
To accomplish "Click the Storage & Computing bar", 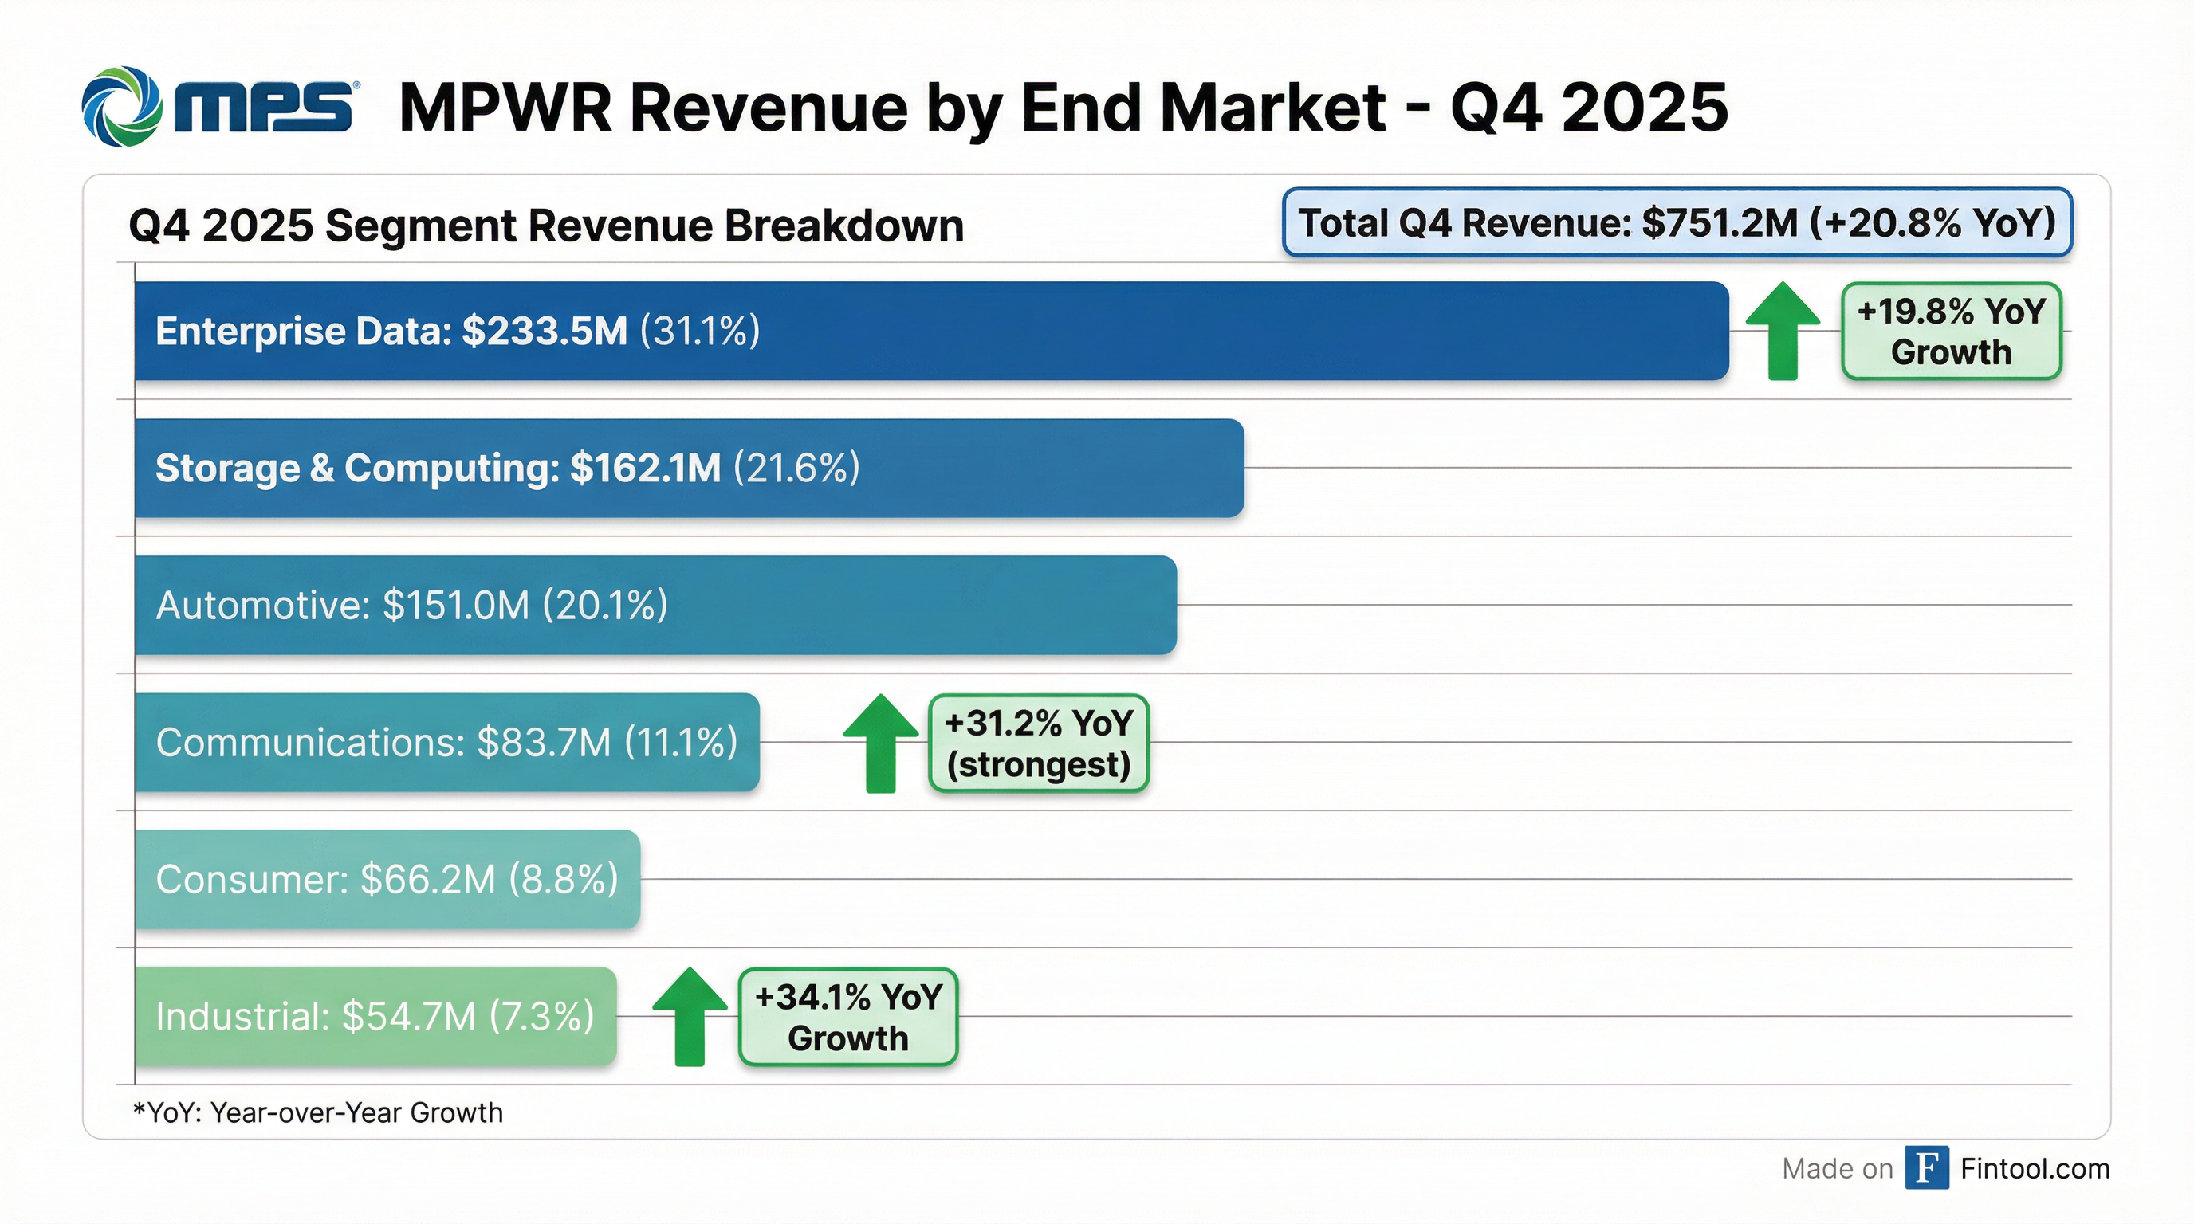I will 690,467.
